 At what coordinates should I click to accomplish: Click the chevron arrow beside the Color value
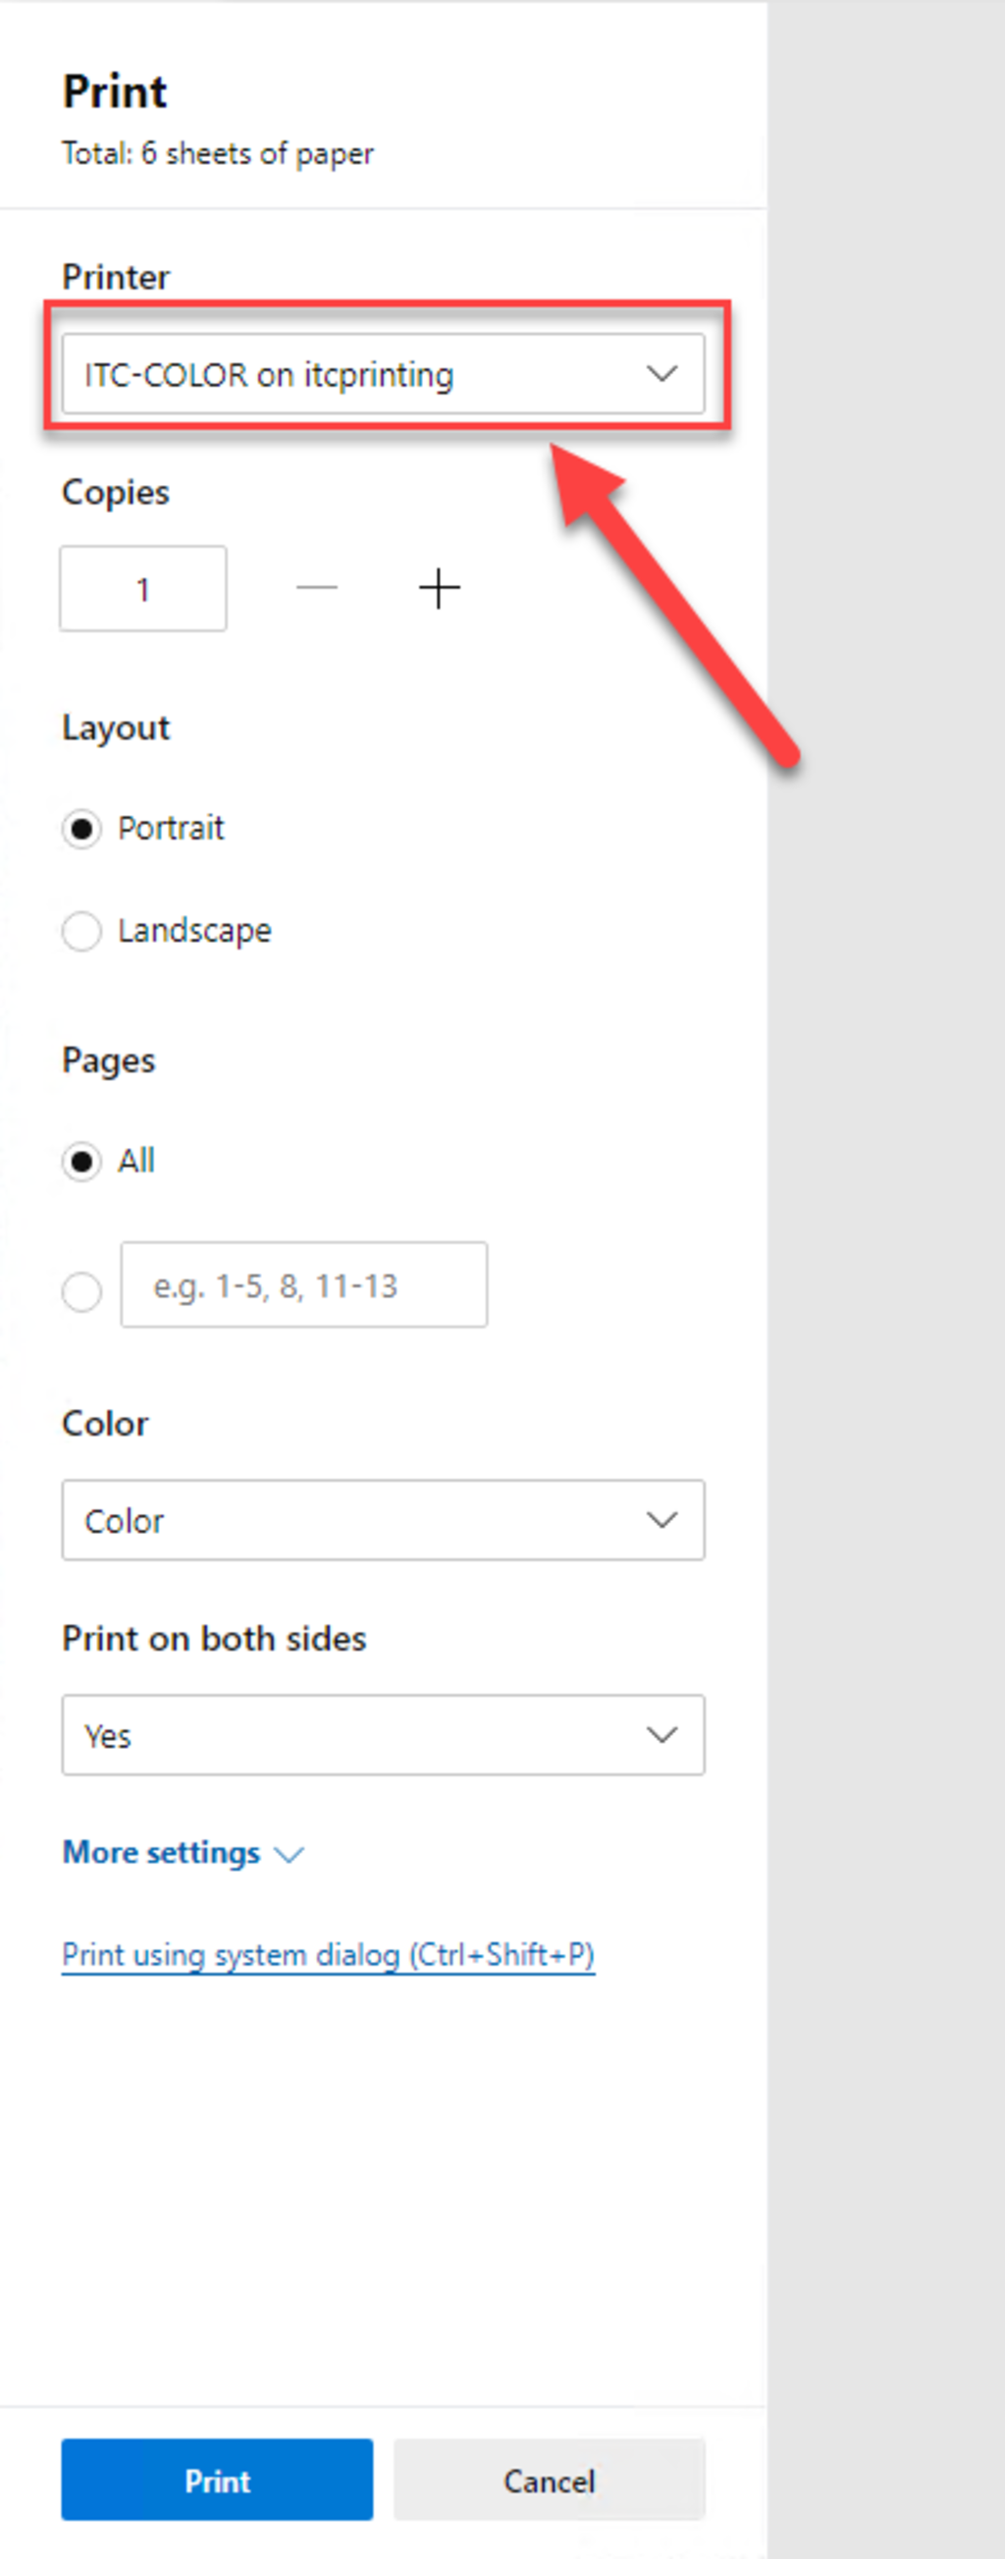[x=661, y=1519]
